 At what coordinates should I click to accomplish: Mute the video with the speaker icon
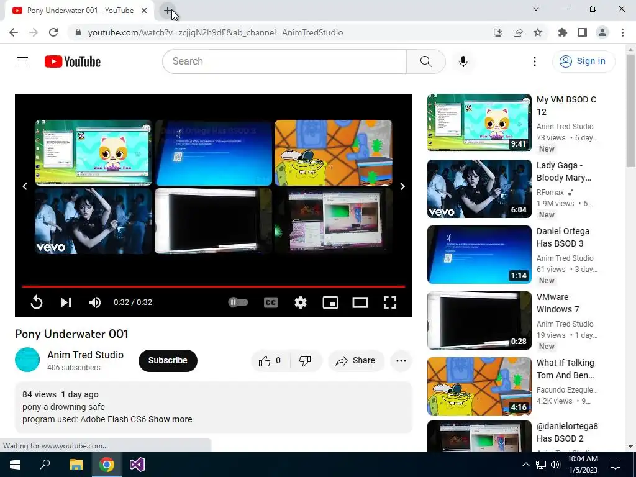pos(95,302)
